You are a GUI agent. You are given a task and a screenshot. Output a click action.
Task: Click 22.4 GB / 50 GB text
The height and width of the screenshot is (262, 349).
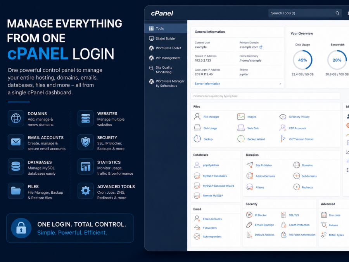pyautogui.click(x=302, y=74)
